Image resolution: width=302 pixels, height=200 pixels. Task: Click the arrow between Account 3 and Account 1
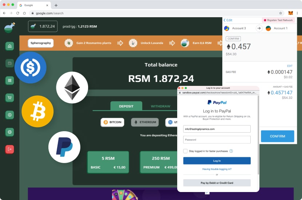click(259, 28)
